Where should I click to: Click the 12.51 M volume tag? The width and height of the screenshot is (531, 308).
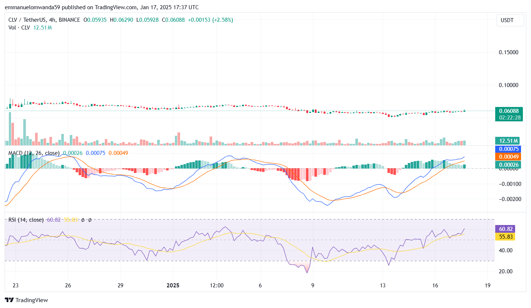(x=507, y=141)
